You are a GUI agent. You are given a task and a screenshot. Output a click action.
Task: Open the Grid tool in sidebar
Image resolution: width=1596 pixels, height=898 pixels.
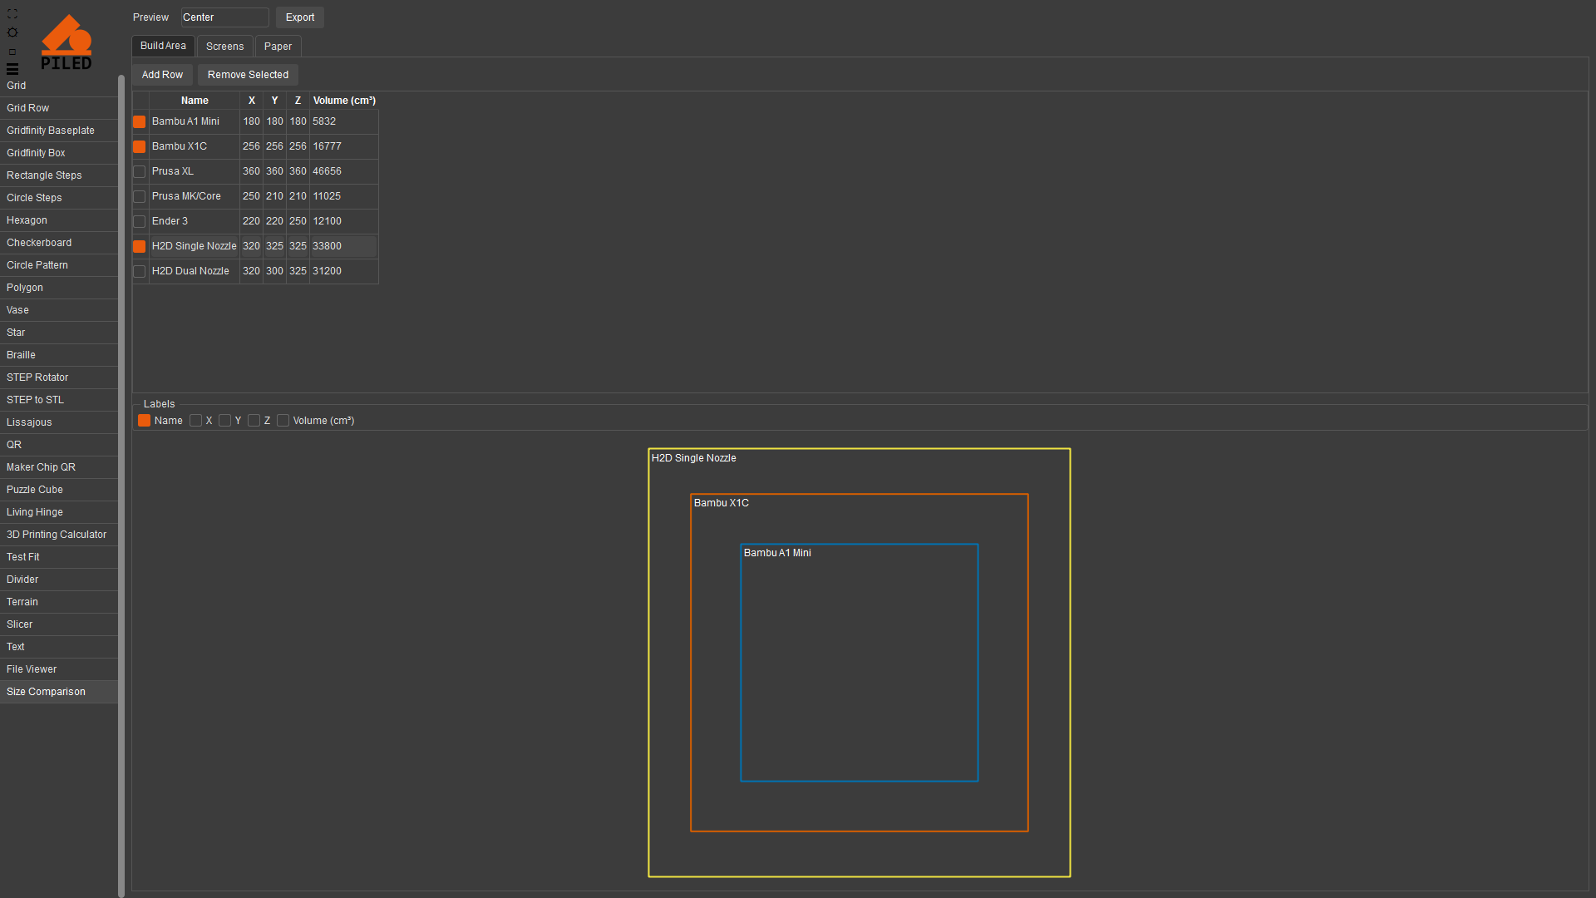tap(59, 86)
